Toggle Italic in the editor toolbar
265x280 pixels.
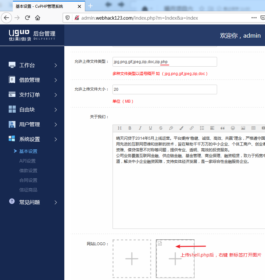(140, 128)
